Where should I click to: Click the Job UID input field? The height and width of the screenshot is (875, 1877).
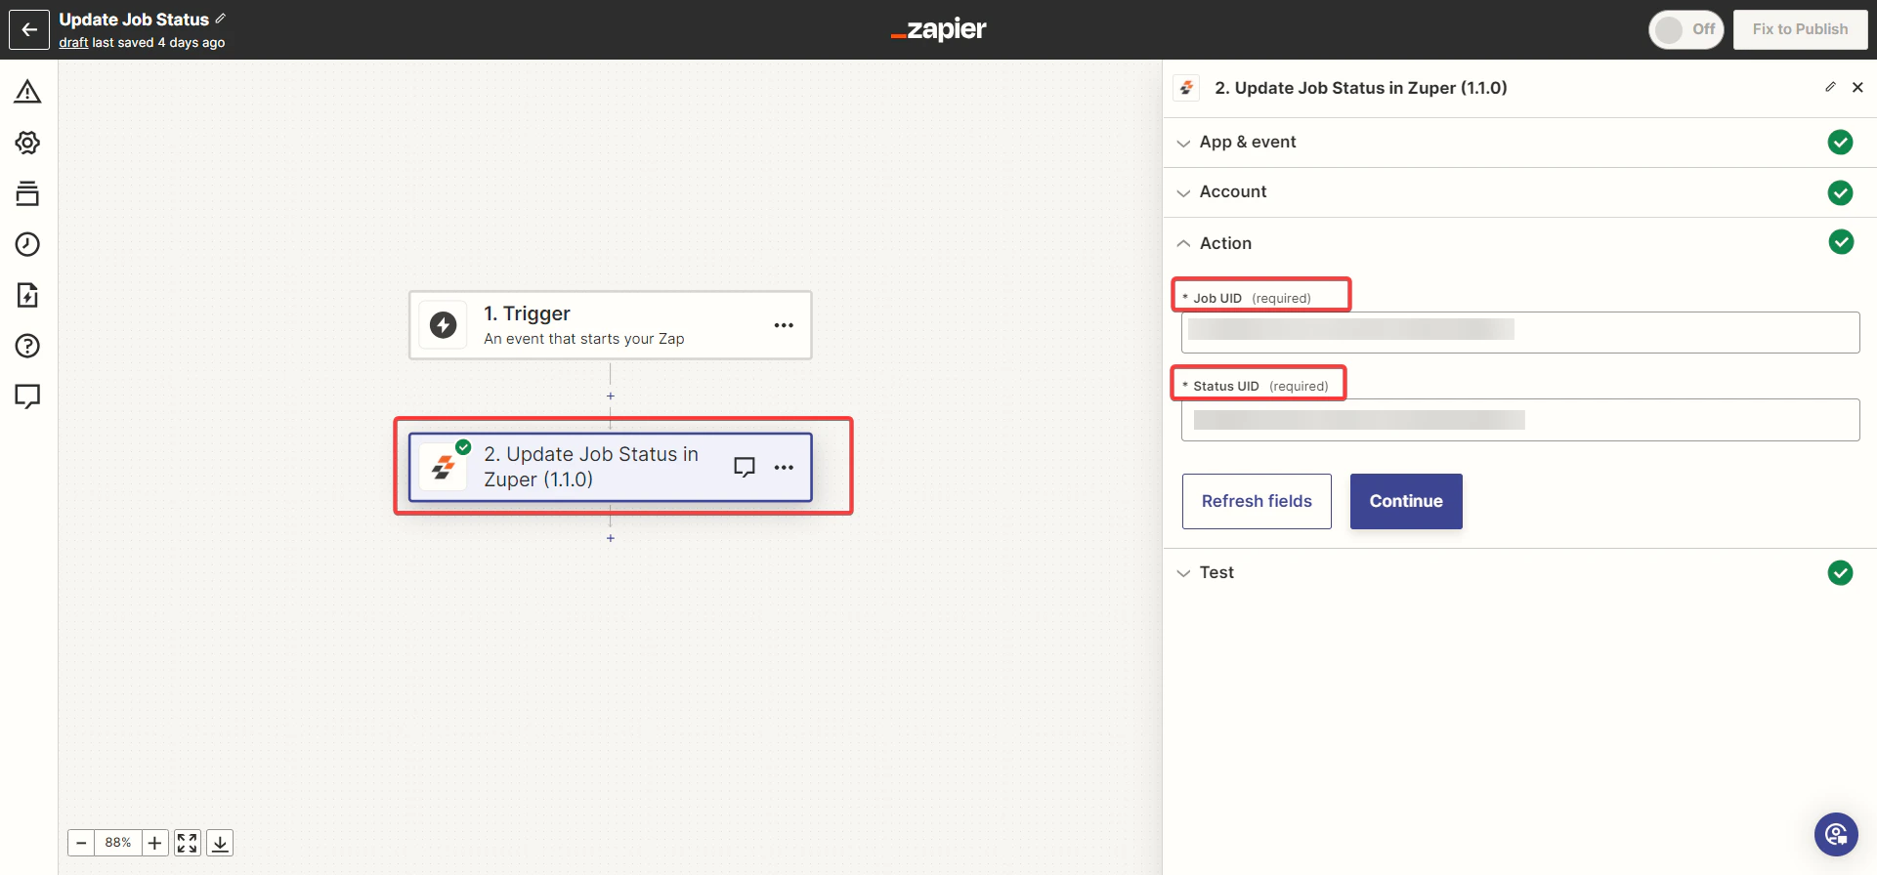pos(1520,332)
